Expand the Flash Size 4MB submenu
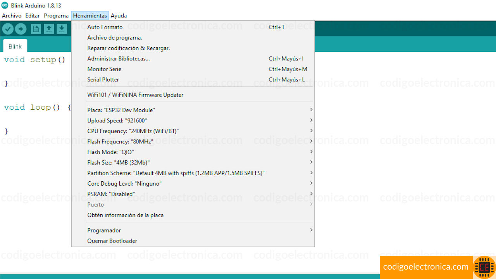Image resolution: width=496 pixels, height=279 pixels. [193, 162]
